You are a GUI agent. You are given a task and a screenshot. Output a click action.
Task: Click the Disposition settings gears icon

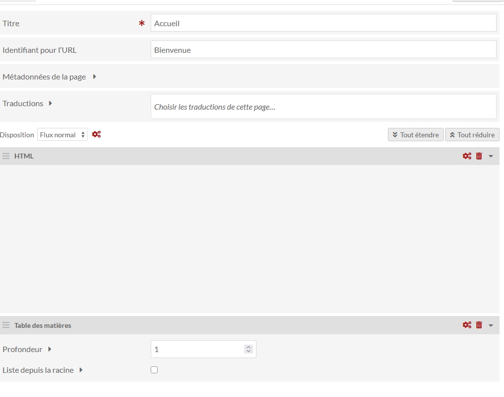pyautogui.click(x=96, y=134)
